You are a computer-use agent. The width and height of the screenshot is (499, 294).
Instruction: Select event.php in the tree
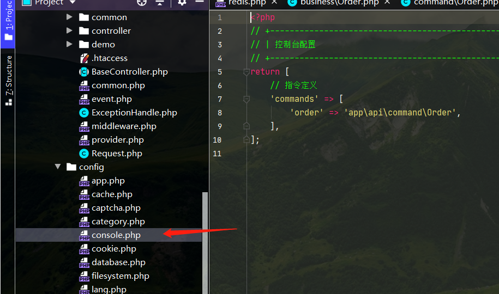(112, 99)
